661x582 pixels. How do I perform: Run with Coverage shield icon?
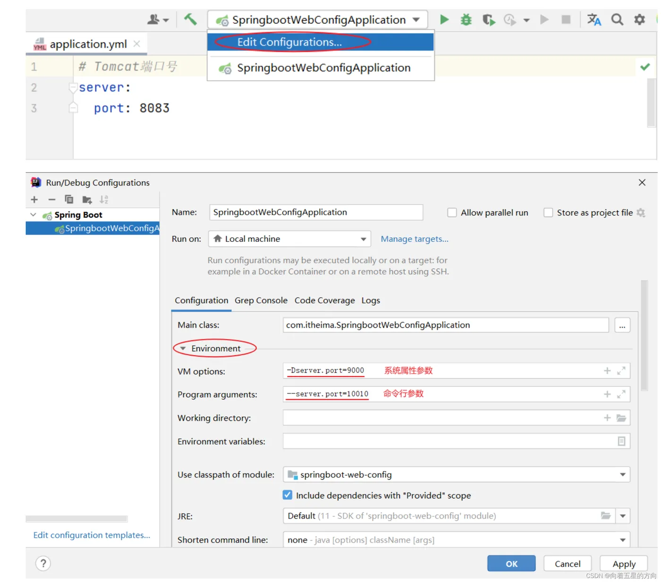pos(489,20)
